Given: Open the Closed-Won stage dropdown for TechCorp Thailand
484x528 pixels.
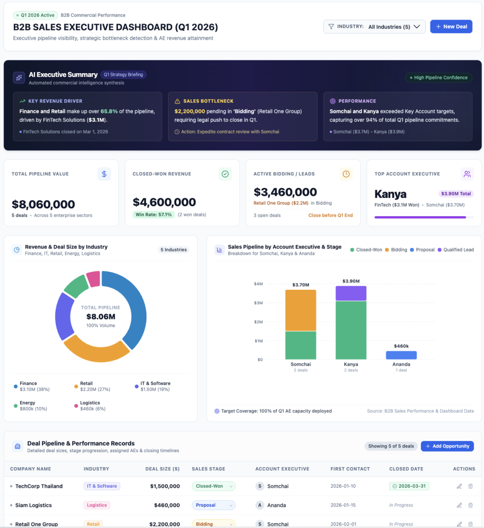Looking at the screenshot, I should 214,486.
